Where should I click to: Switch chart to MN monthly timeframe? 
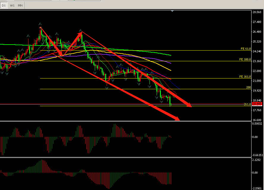[20, 5]
